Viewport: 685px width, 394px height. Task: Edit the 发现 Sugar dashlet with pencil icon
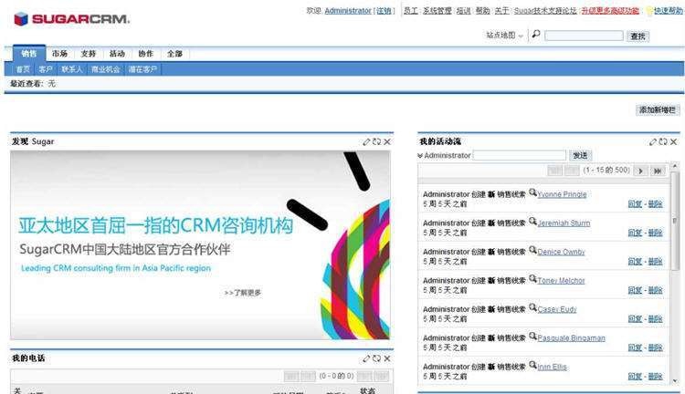(x=366, y=141)
